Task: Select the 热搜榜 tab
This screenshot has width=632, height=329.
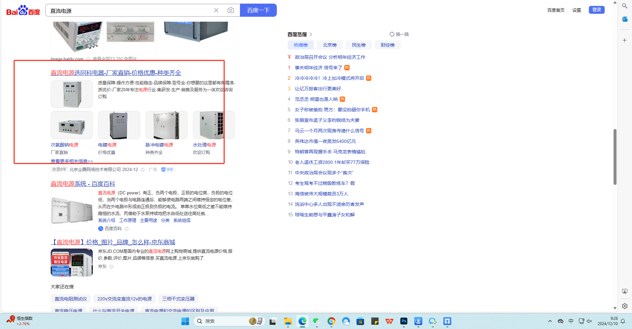Action: [301, 45]
